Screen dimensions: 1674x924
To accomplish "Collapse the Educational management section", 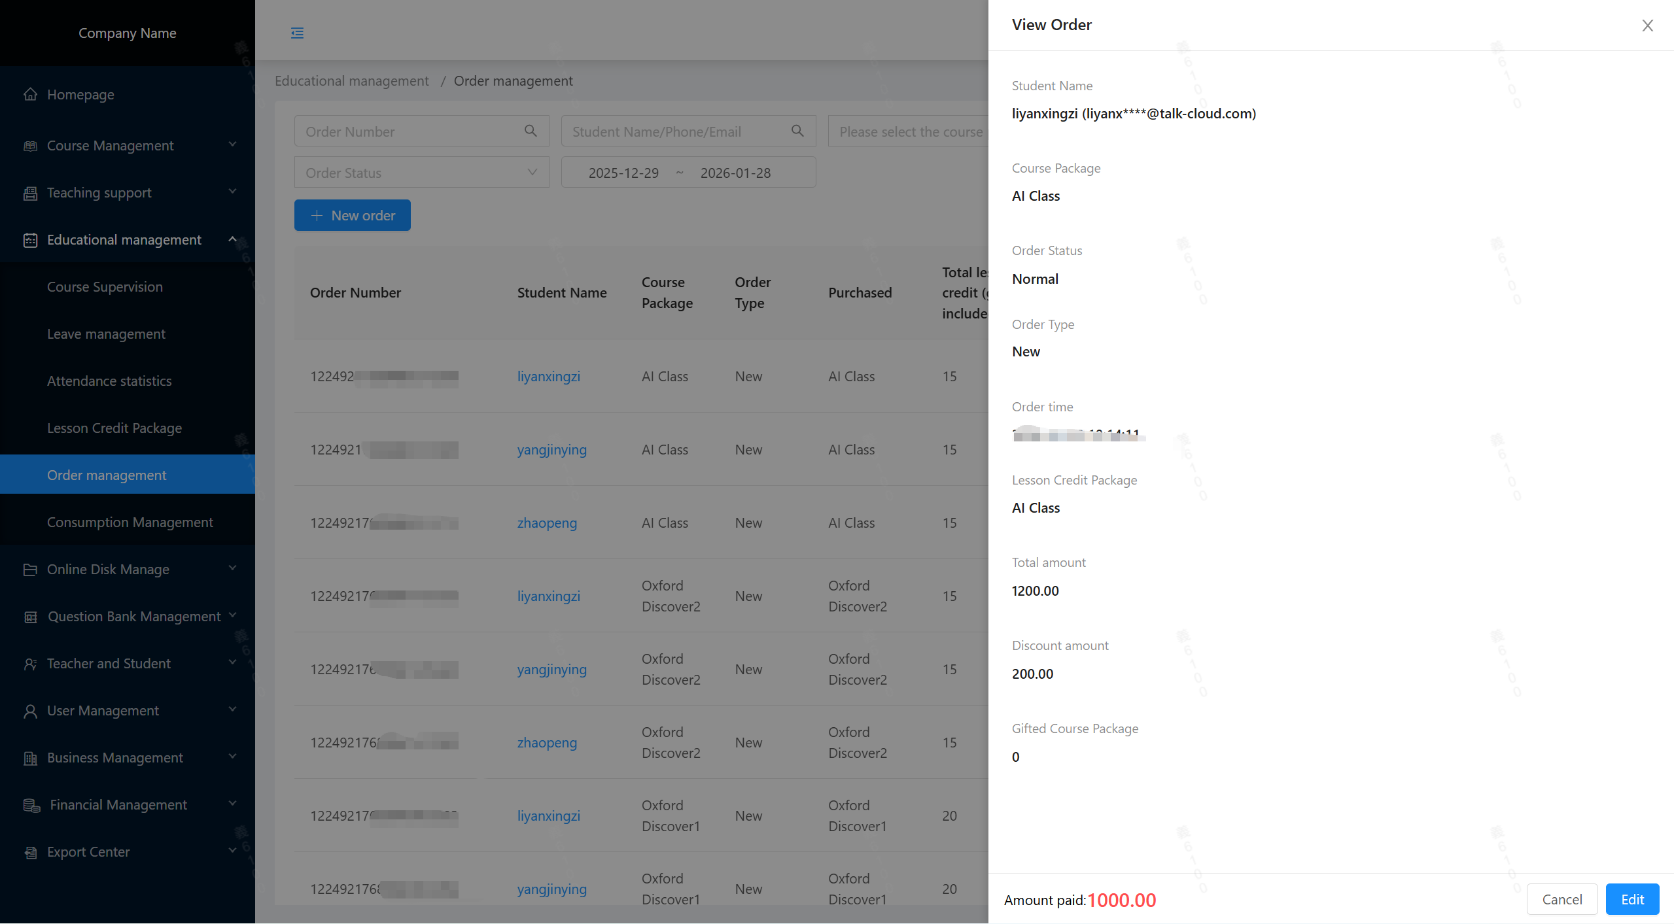I will [x=232, y=239].
